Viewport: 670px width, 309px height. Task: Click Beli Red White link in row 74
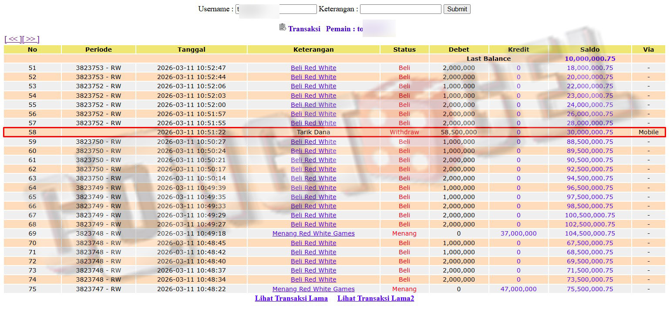pyautogui.click(x=313, y=279)
